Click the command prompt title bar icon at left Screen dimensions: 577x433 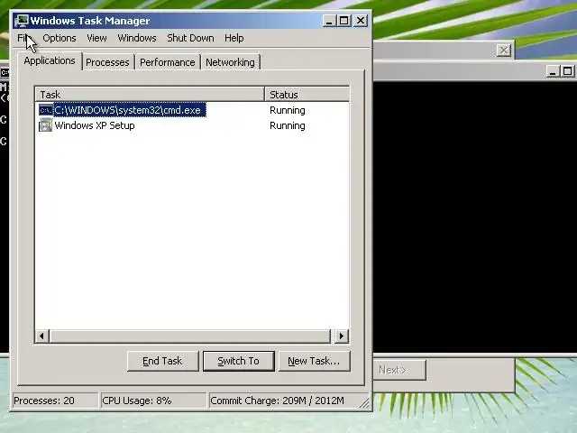(5, 72)
